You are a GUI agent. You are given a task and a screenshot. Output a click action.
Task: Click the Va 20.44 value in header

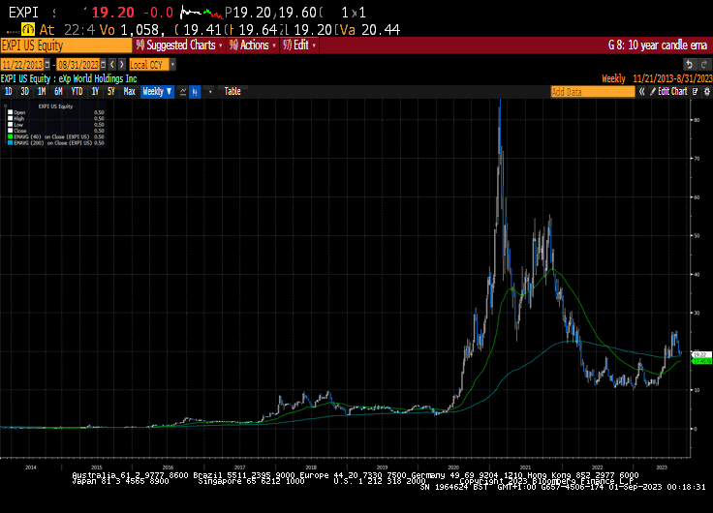tap(370, 30)
